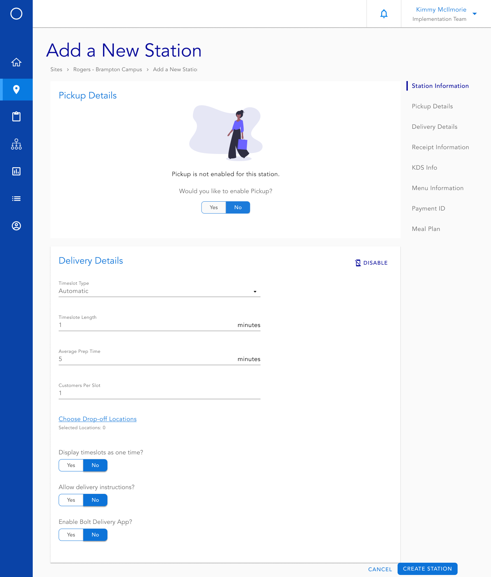Click the CANCEL button

[x=380, y=569]
